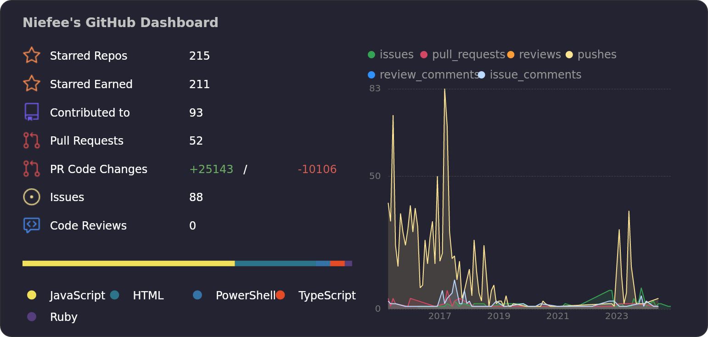Click the TypeScript language label
This screenshot has width=708, height=337.
(327, 296)
